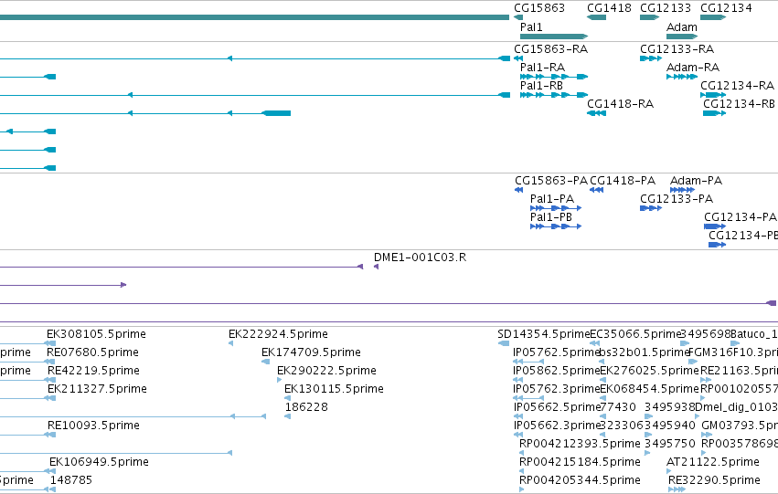
Task: Click the SD14354.5prime EST label
Action: click(x=543, y=334)
